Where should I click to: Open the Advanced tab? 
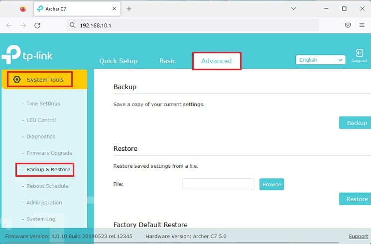pos(217,61)
